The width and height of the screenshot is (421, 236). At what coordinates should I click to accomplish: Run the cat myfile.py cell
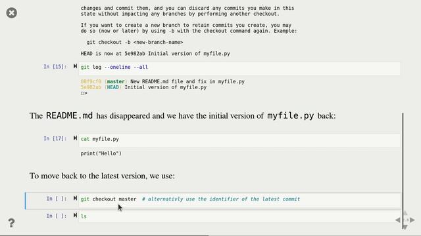[75, 138]
